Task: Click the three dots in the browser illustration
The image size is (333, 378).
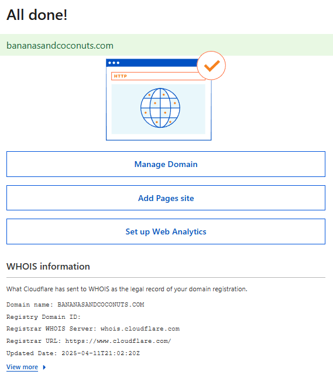Action: tap(114, 63)
